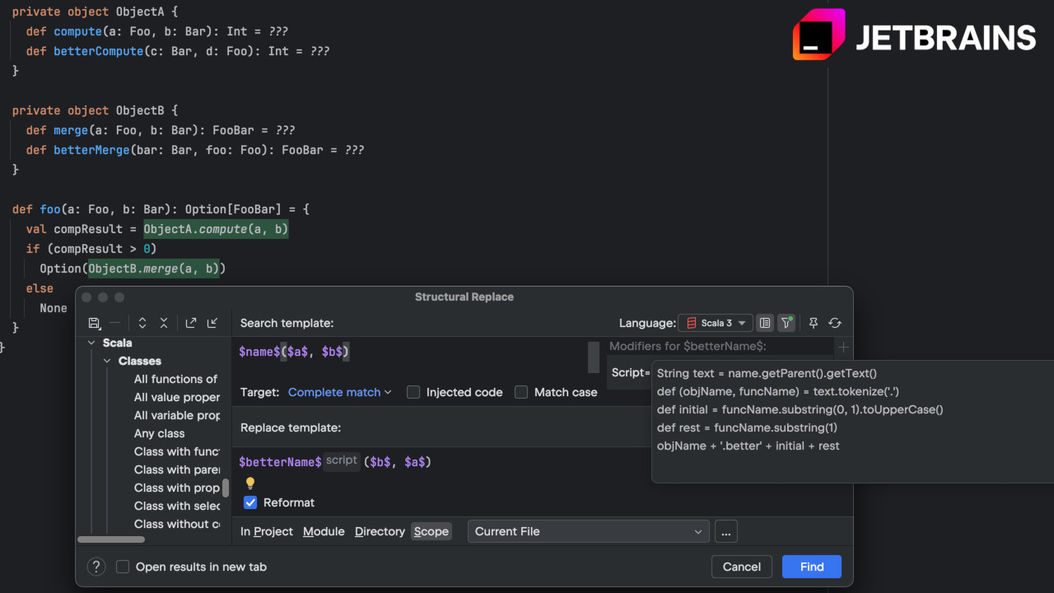The width and height of the screenshot is (1054, 593).
Task: Reset the search template to default
Action: coord(834,323)
